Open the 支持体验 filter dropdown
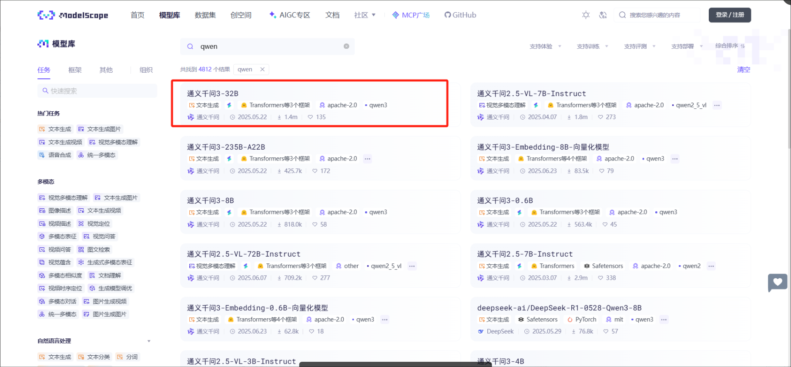The image size is (791, 367). pos(545,47)
